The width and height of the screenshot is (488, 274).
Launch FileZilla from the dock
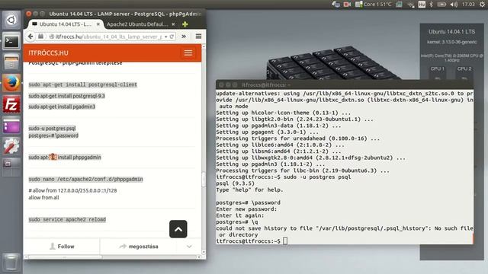[11, 104]
